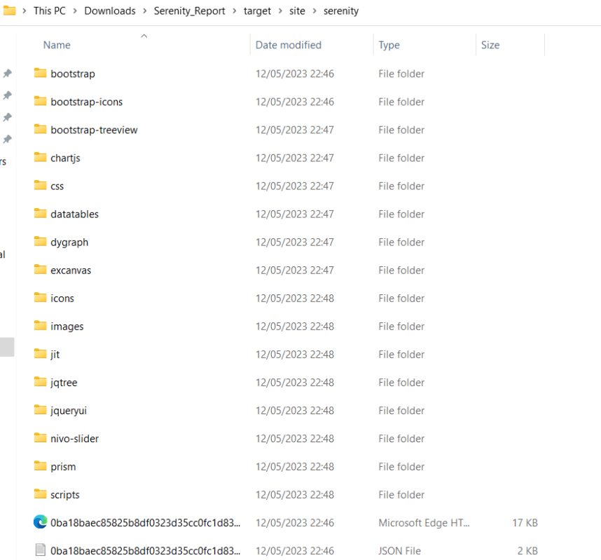Expand chevron after Downloads in breadcrumb
Image resolution: width=601 pixels, height=560 pixels.
145,11
